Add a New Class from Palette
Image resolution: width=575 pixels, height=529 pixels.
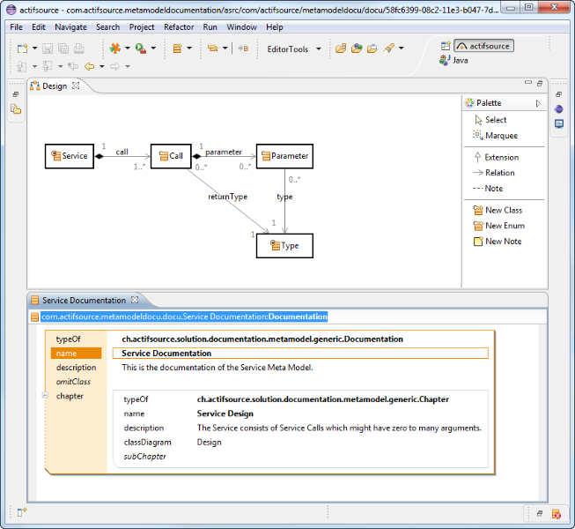point(503,210)
